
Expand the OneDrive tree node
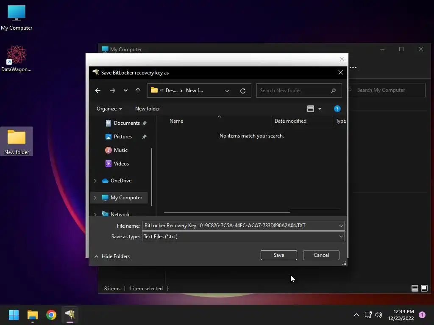pyautogui.click(x=95, y=181)
